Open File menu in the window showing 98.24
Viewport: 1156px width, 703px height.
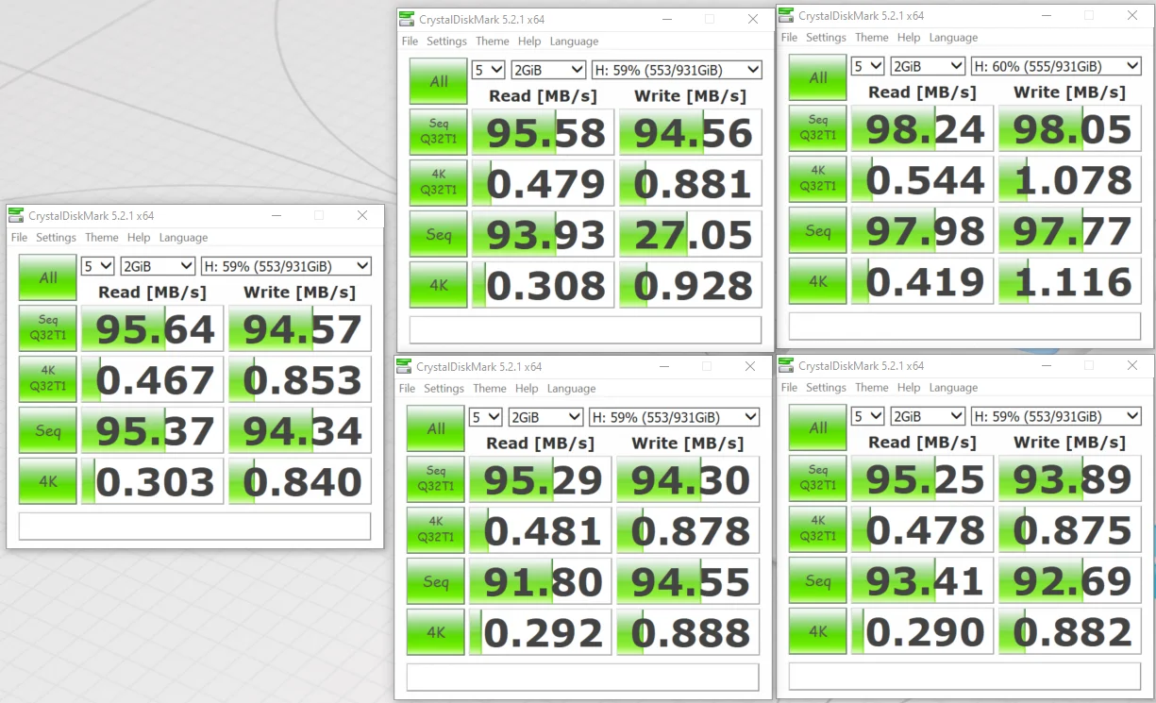coord(789,38)
